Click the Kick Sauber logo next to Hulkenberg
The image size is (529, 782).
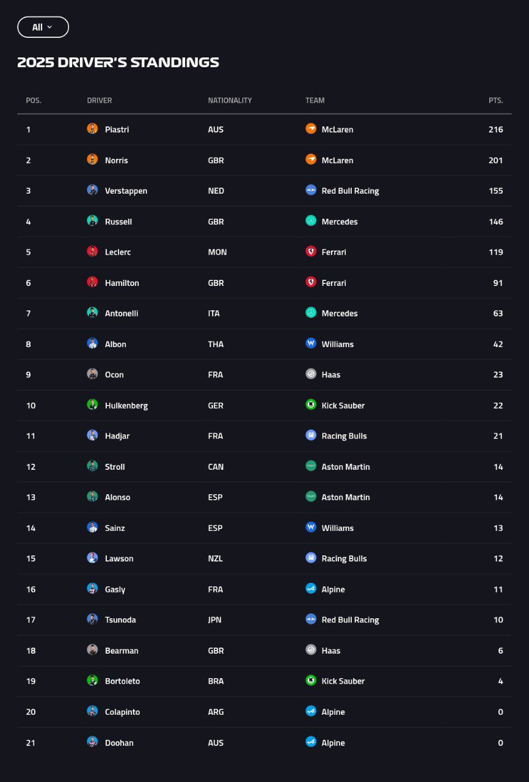(311, 405)
